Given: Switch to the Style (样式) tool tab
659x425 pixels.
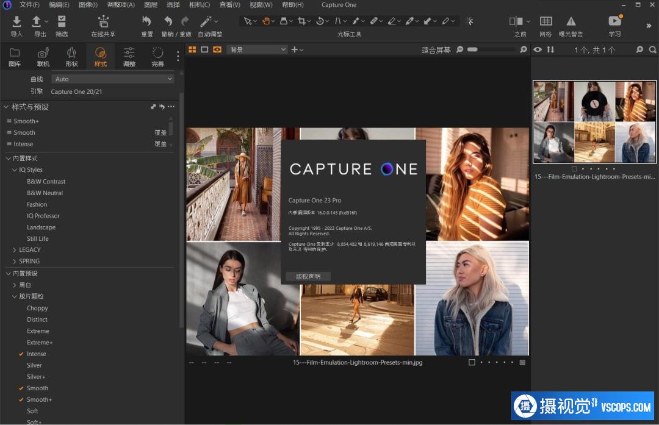Looking at the screenshot, I should [101, 57].
